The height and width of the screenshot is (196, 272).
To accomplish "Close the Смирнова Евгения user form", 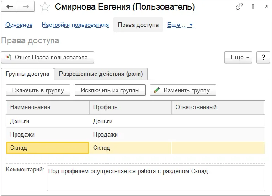I will (x=267, y=6).
